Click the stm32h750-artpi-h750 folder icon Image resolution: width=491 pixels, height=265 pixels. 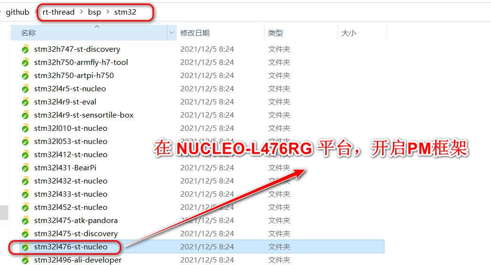pos(25,76)
